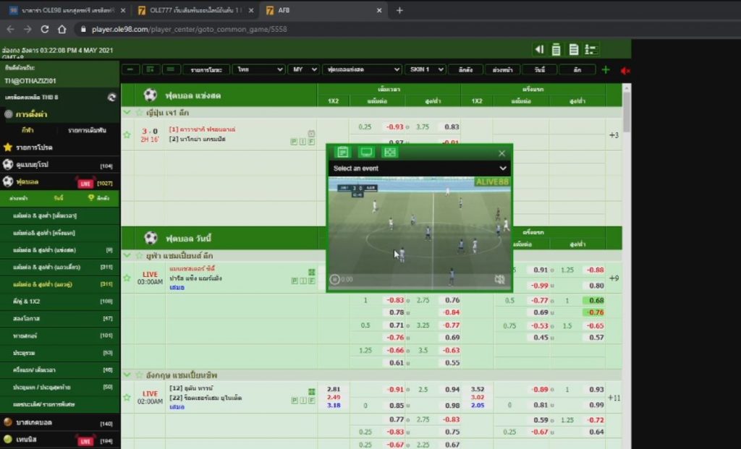Click the green plus icon in the toolbar

coord(606,70)
